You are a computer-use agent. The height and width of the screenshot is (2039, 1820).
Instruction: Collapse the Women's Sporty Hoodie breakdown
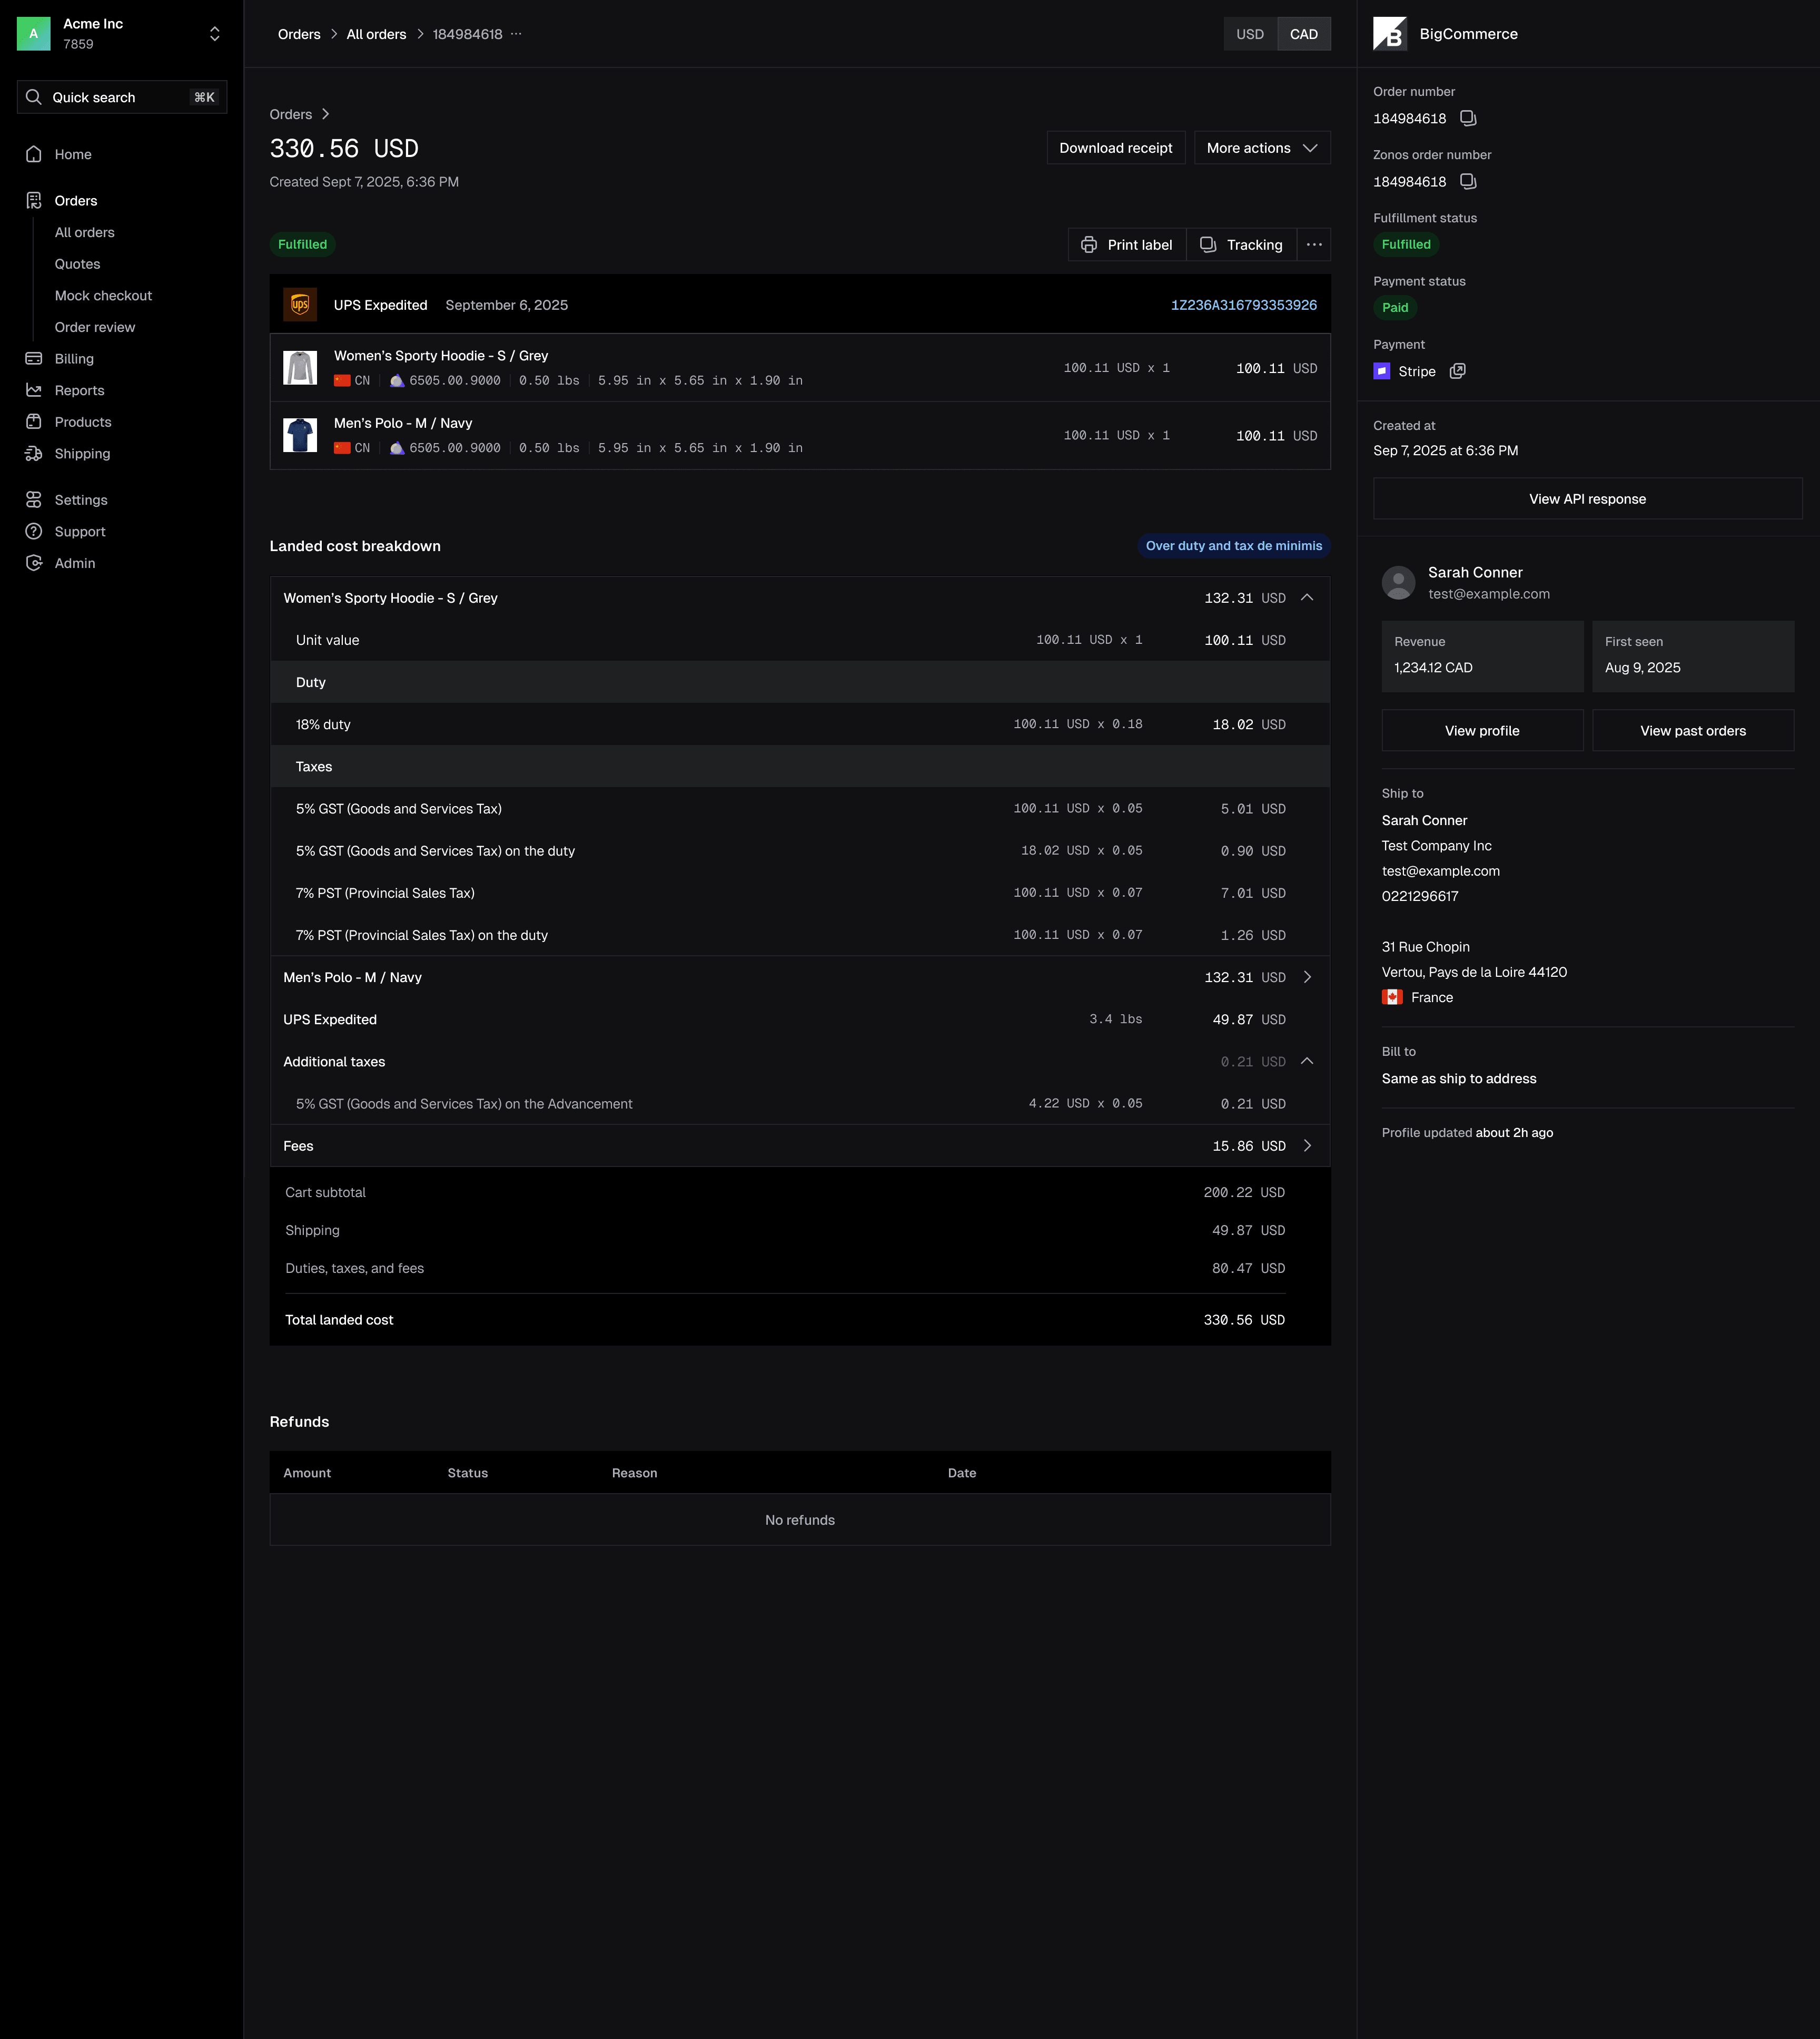coord(1307,599)
